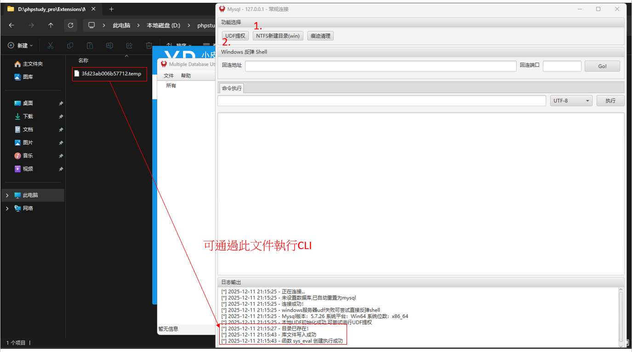Open 下载 quick access folder
This screenshot has height=352, width=632.
tap(23, 116)
